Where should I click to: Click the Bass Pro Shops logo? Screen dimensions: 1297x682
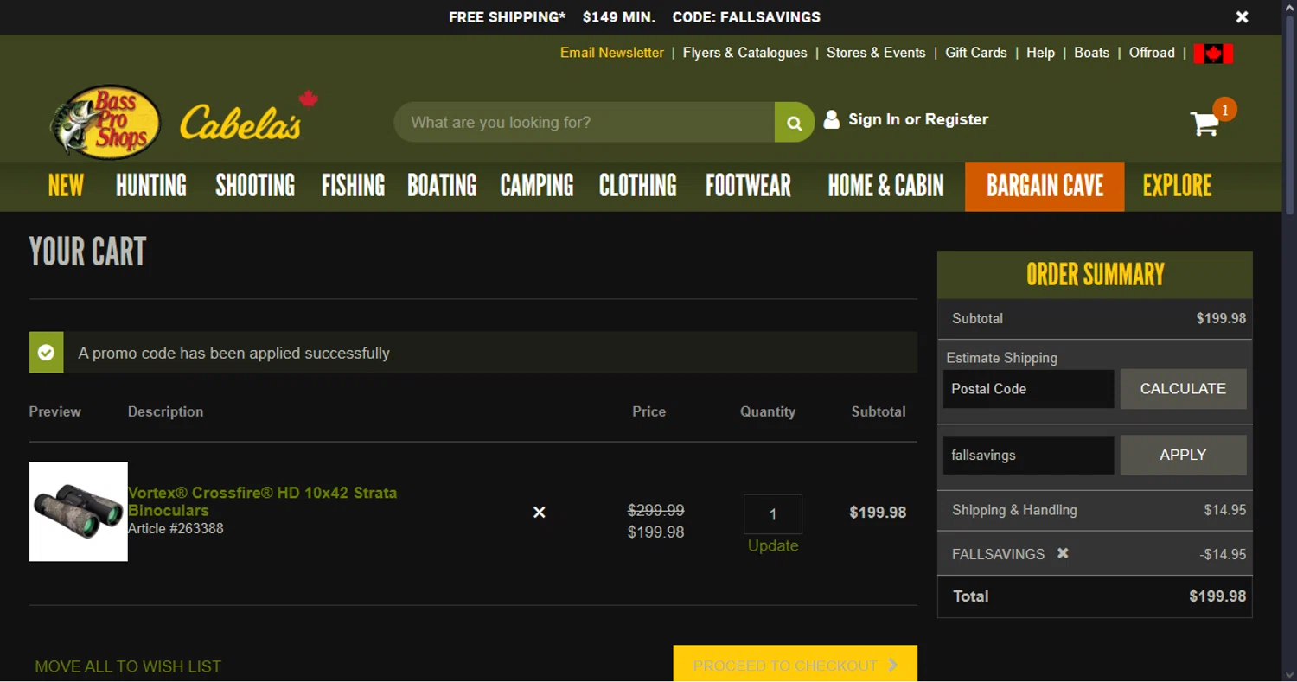105,122
